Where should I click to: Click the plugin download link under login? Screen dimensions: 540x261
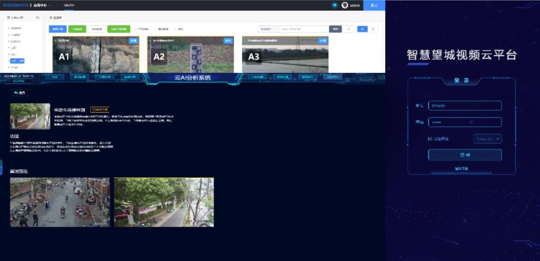(x=461, y=168)
